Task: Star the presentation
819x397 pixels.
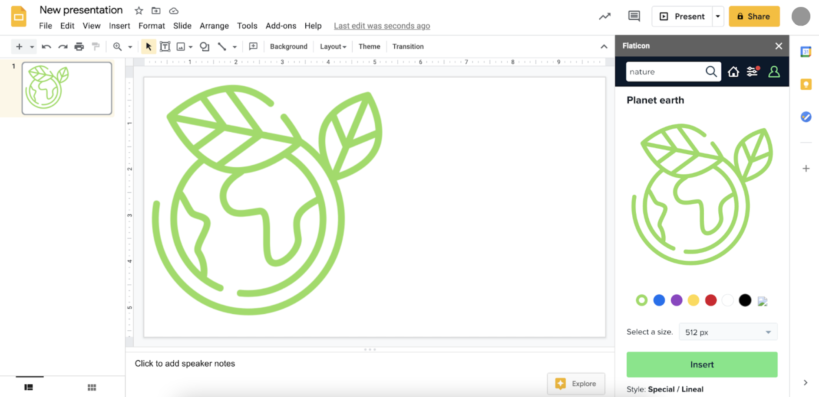Action: [139, 11]
